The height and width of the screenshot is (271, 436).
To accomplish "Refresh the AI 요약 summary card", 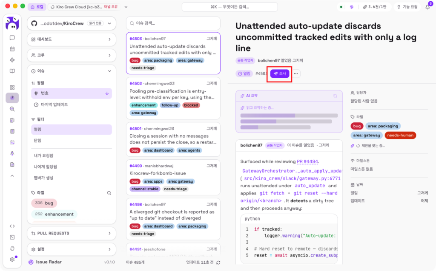I will pos(335,96).
